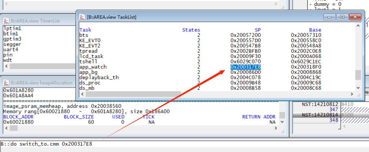Click the heapAllocation scroll down arrow
369x152 pixels.
pyautogui.click(x=282, y=122)
